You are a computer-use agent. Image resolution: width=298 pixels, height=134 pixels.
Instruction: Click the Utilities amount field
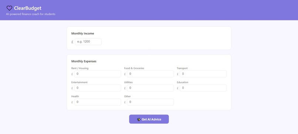(x=150, y=88)
